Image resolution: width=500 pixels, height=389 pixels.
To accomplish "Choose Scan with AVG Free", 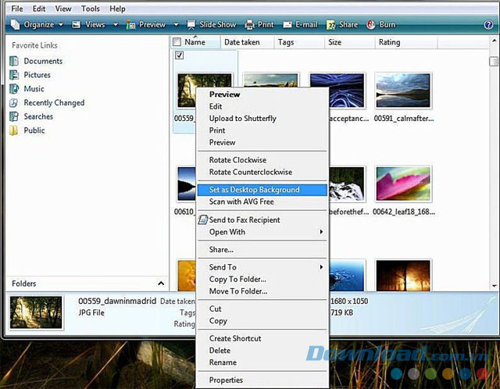I will click(x=262, y=202).
